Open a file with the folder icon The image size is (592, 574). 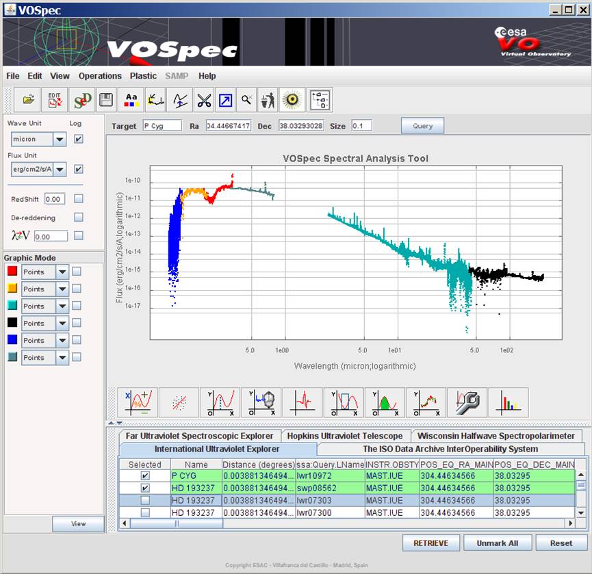(27, 100)
